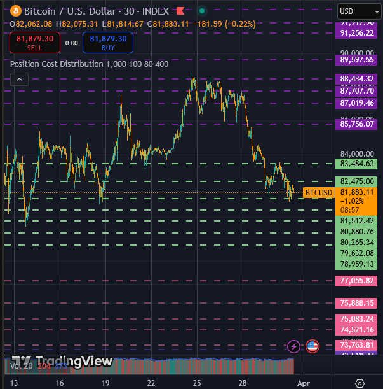Collapse the indicator legend with chevron
This screenshot has width=383, height=389.
click(19, 80)
